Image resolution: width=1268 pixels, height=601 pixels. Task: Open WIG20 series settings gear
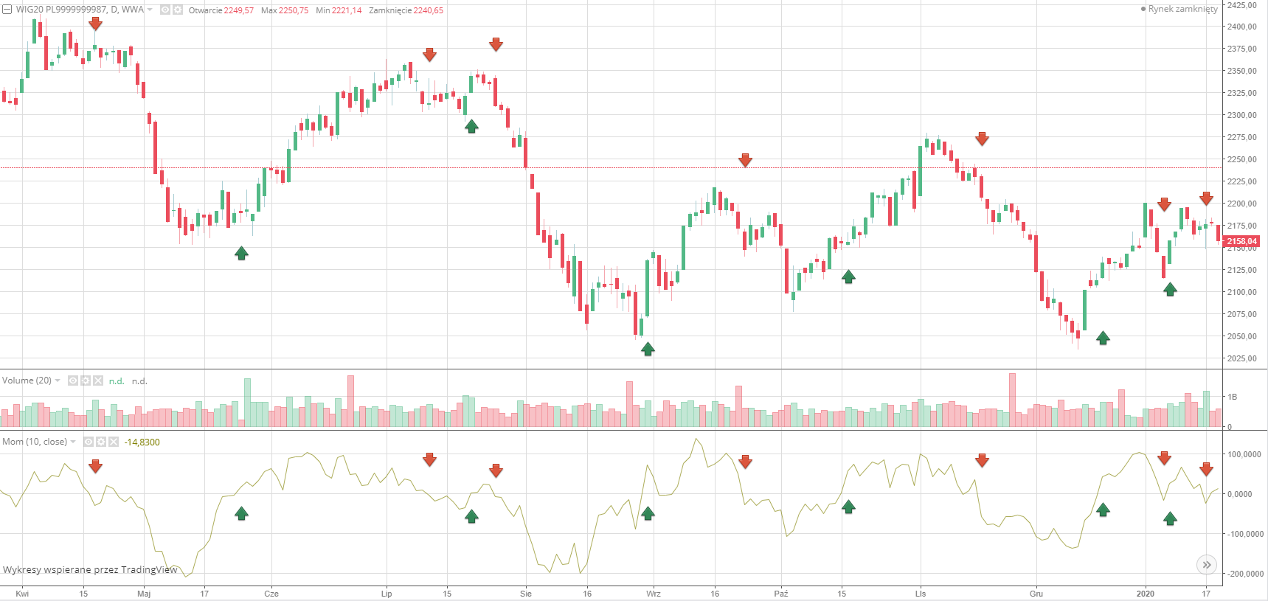pos(178,10)
